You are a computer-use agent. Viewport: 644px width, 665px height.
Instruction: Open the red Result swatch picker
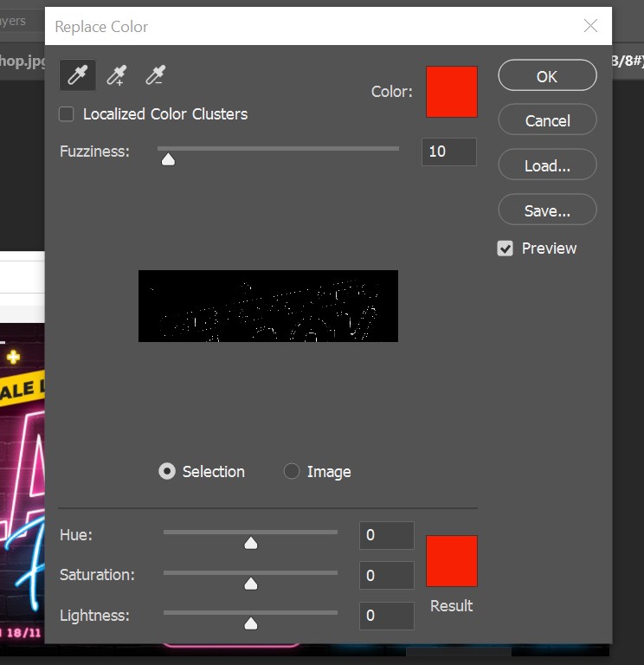pos(451,561)
